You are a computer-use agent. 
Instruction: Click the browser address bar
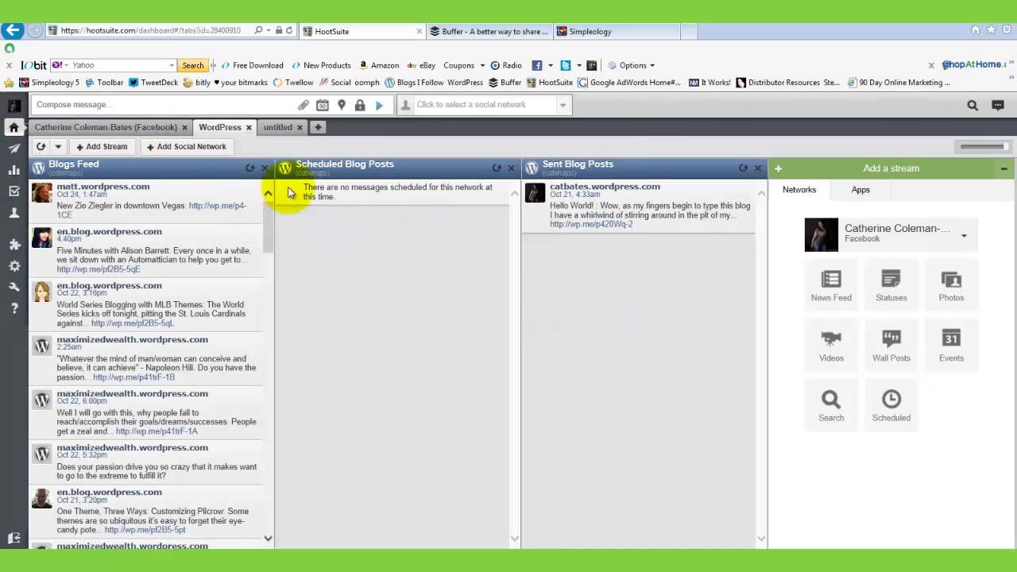point(151,30)
